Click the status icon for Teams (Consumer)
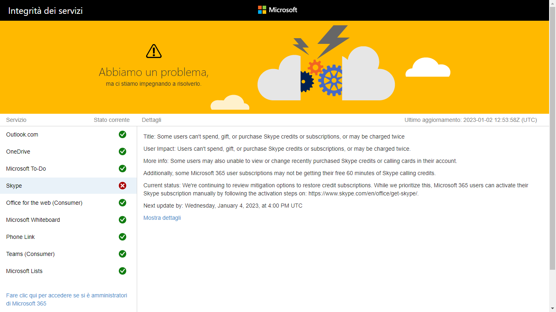This screenshot has height=312, width=556. 123,254
